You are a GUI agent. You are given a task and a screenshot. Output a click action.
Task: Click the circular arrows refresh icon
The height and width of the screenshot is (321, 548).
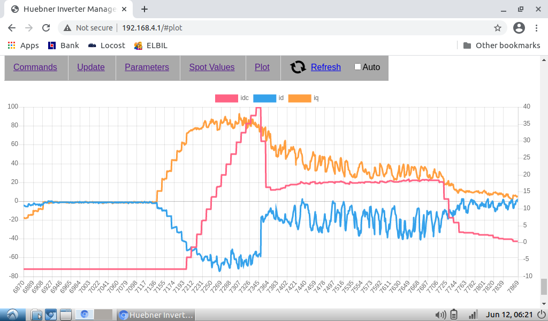298,67
